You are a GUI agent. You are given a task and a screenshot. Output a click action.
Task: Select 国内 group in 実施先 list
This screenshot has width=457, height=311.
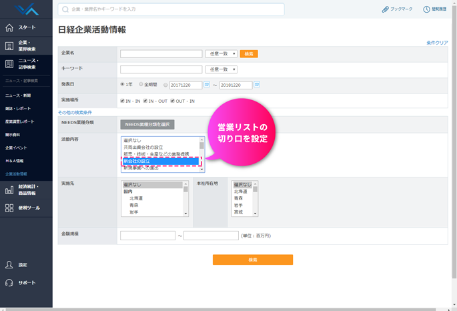point(128,192)
